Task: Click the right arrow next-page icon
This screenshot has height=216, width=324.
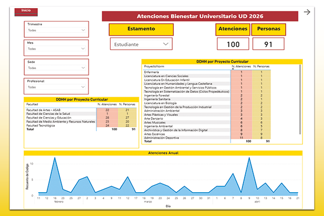Action: coord(307,12)
